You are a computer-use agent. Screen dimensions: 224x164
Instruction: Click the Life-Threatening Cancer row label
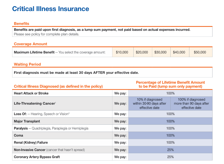click(x=35, y=103)
